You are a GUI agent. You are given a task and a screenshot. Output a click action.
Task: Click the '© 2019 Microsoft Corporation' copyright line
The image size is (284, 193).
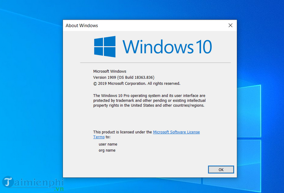[136, 83]
